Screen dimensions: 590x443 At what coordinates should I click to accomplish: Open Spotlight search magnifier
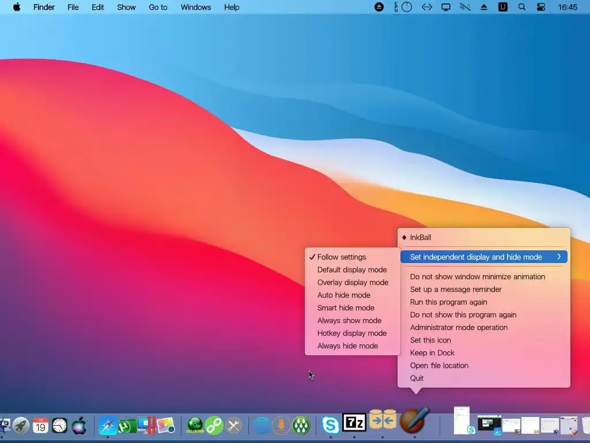[x=522, y=7]
